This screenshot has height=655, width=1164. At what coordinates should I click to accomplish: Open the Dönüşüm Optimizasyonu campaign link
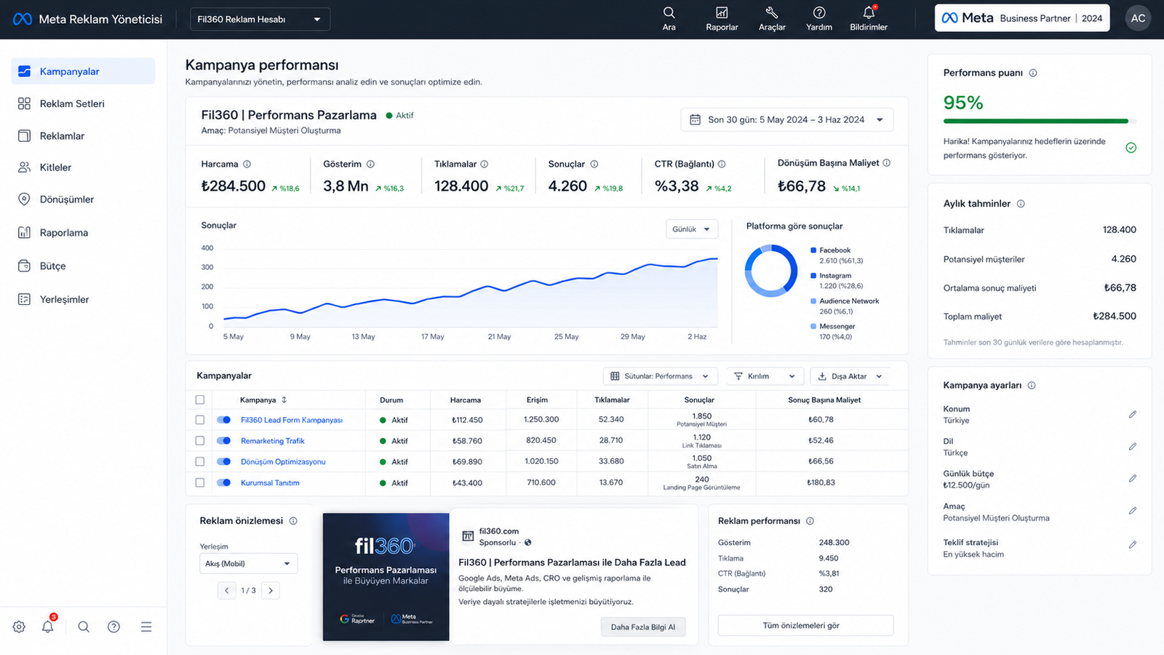tap(283, 461)
